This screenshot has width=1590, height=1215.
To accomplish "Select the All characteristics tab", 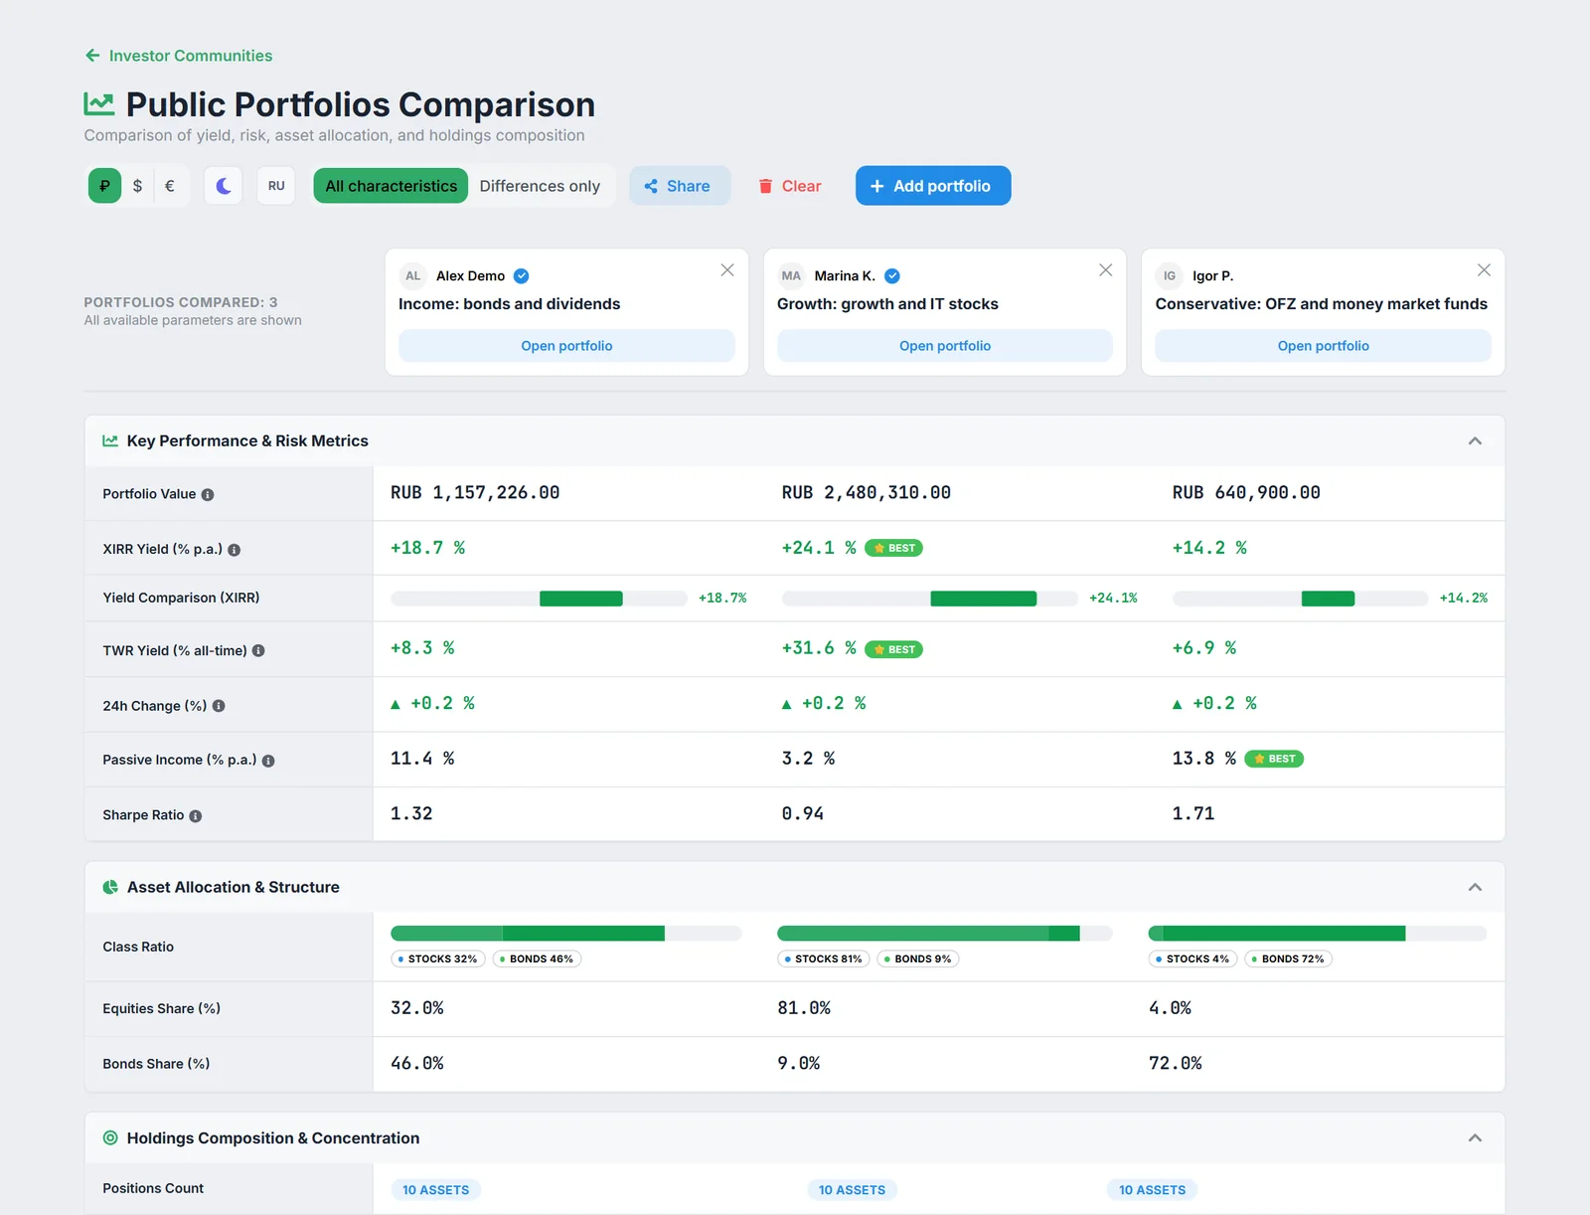I will (391, 186).
